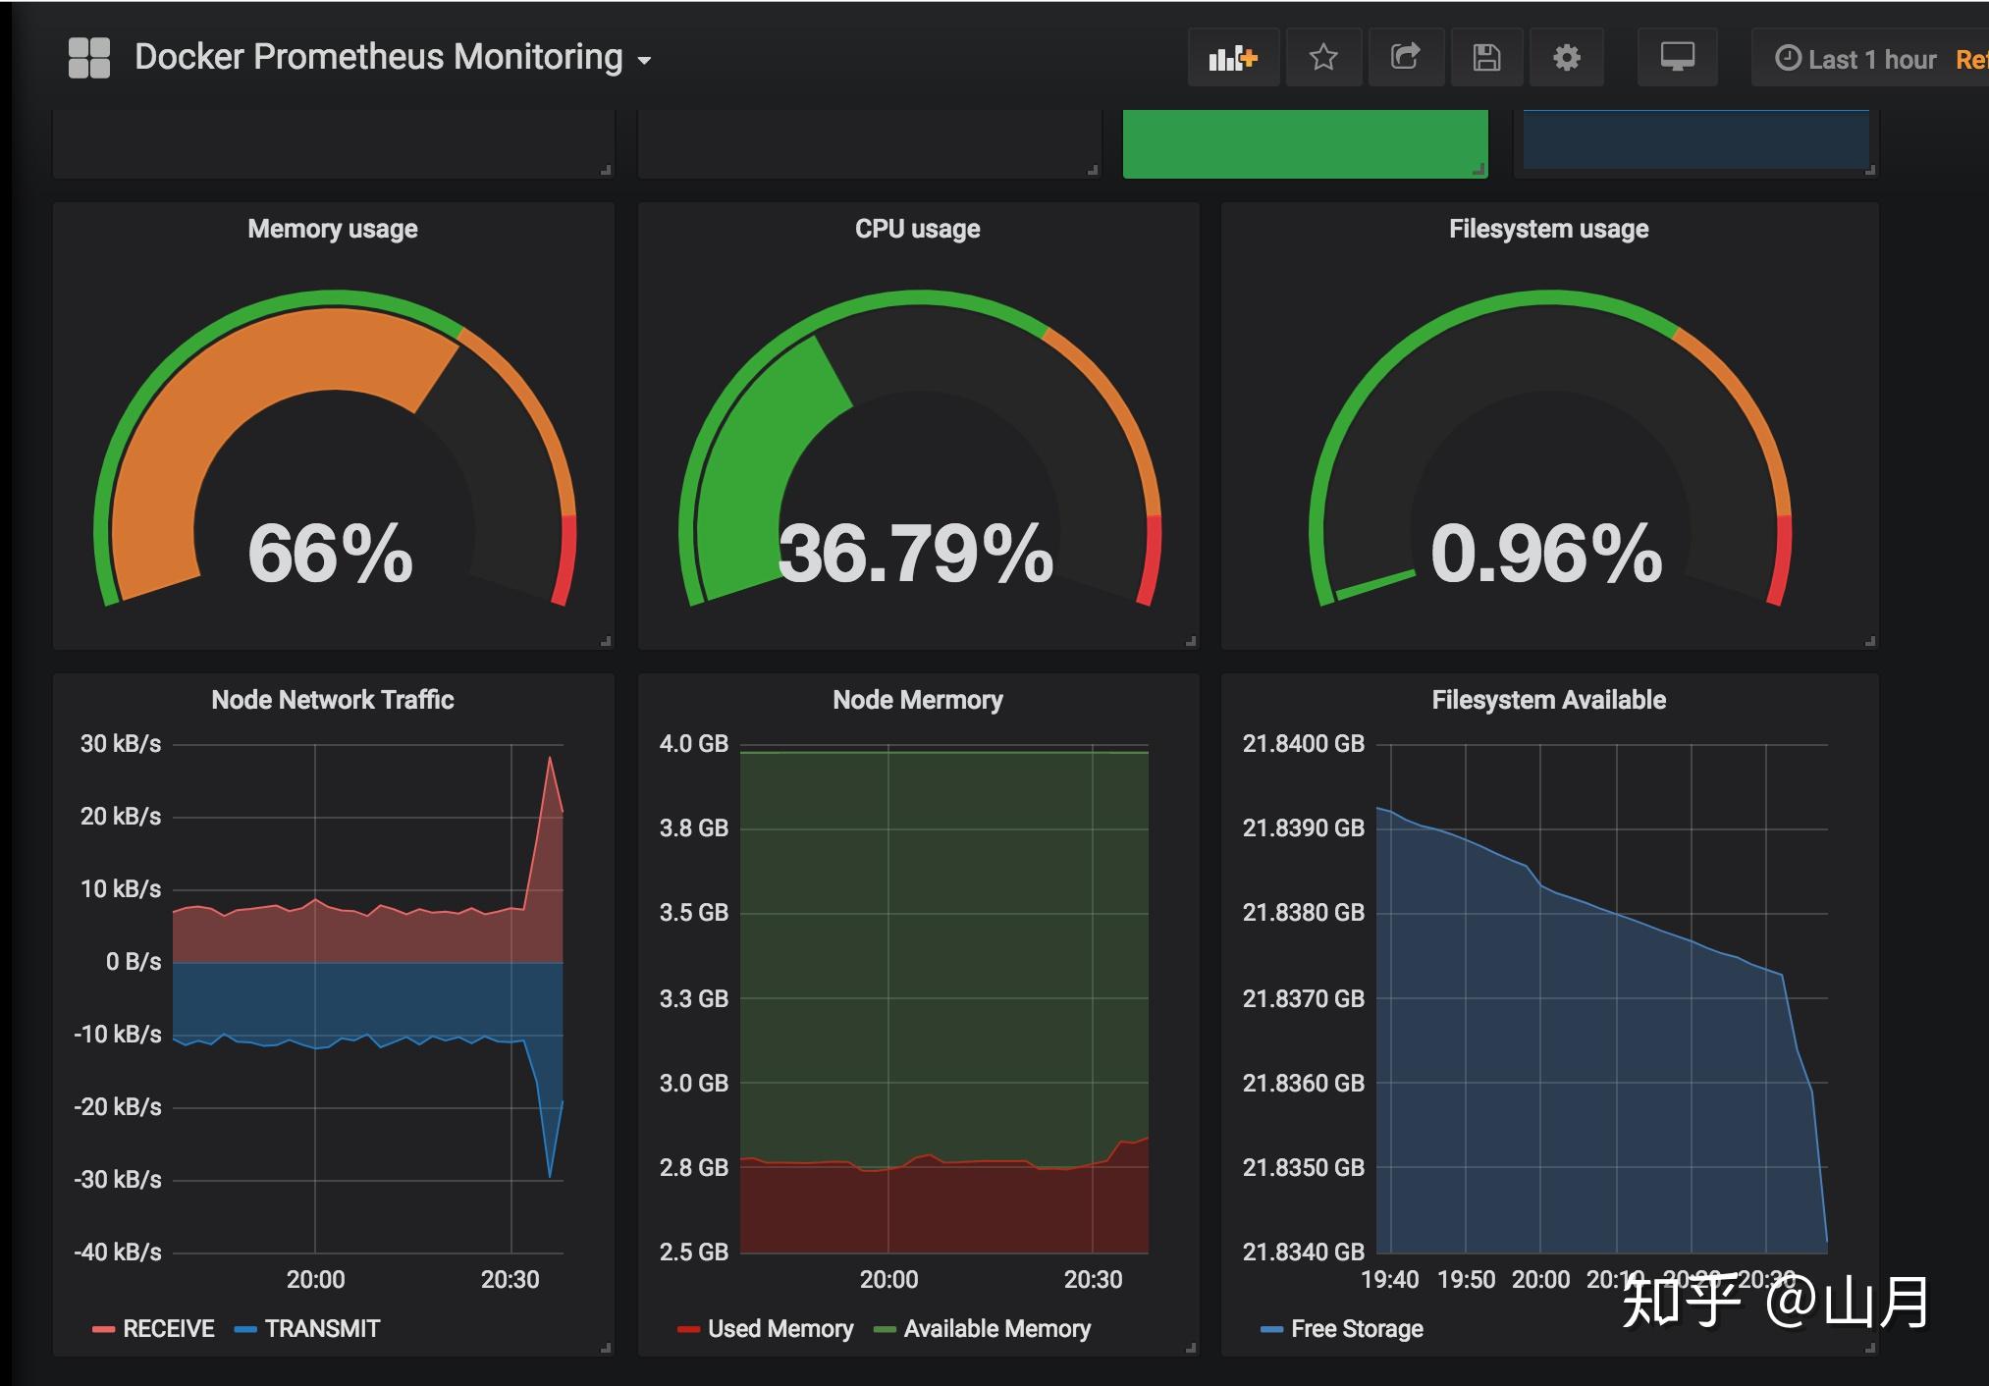1989x1386 pixels.
Task: Open dashboard settings gear
Action: click(1567, 58)
